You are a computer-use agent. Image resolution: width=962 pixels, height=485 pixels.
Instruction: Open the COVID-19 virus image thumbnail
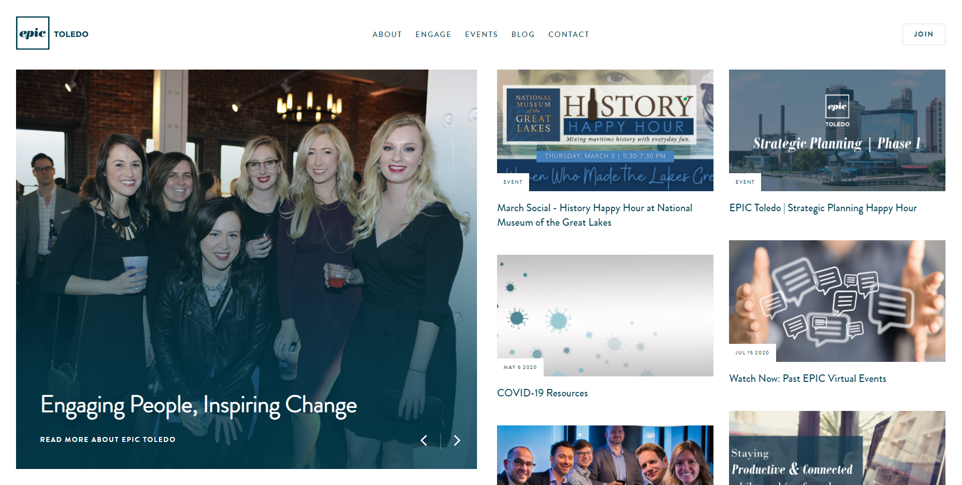coord(605,315)
